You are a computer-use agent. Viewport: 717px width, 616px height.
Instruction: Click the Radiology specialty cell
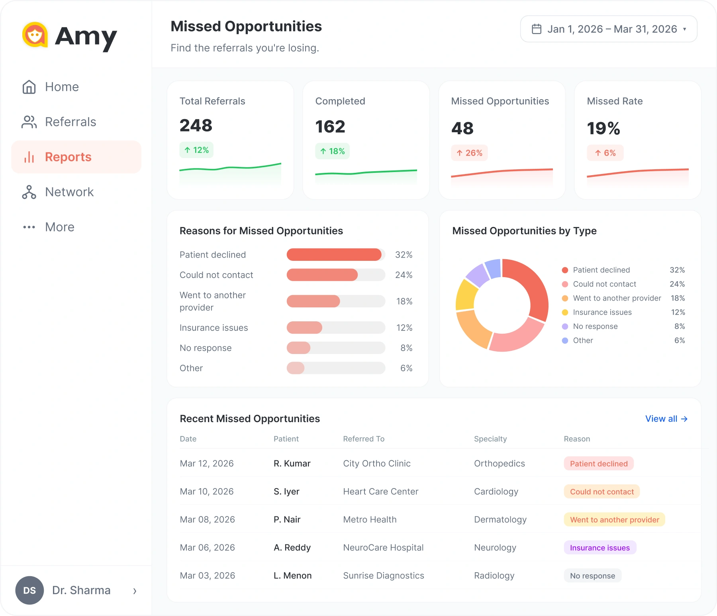tap(494, 576)
